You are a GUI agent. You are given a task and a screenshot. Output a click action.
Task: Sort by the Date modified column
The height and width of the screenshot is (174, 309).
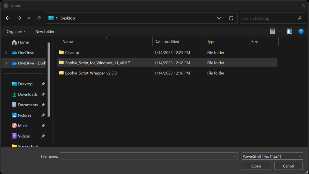pos(167,42)
